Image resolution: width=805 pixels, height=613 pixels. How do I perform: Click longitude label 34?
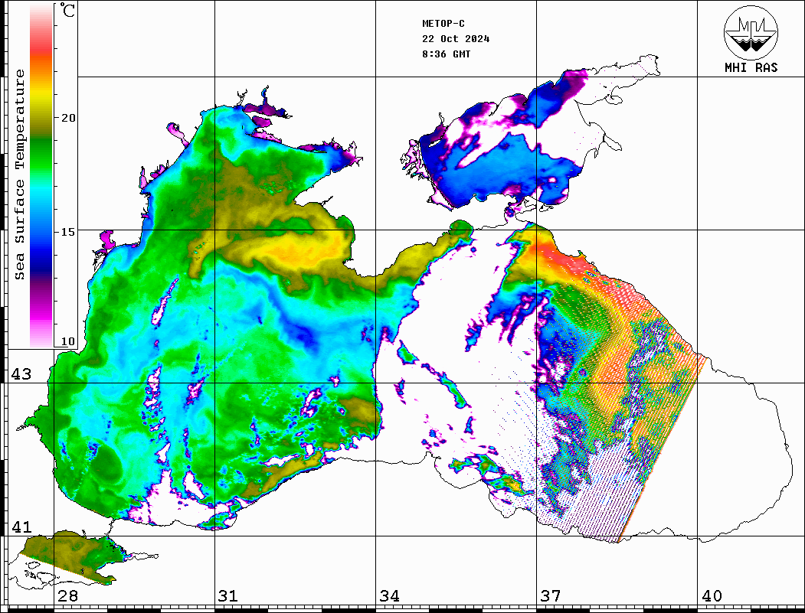point(389,596)
